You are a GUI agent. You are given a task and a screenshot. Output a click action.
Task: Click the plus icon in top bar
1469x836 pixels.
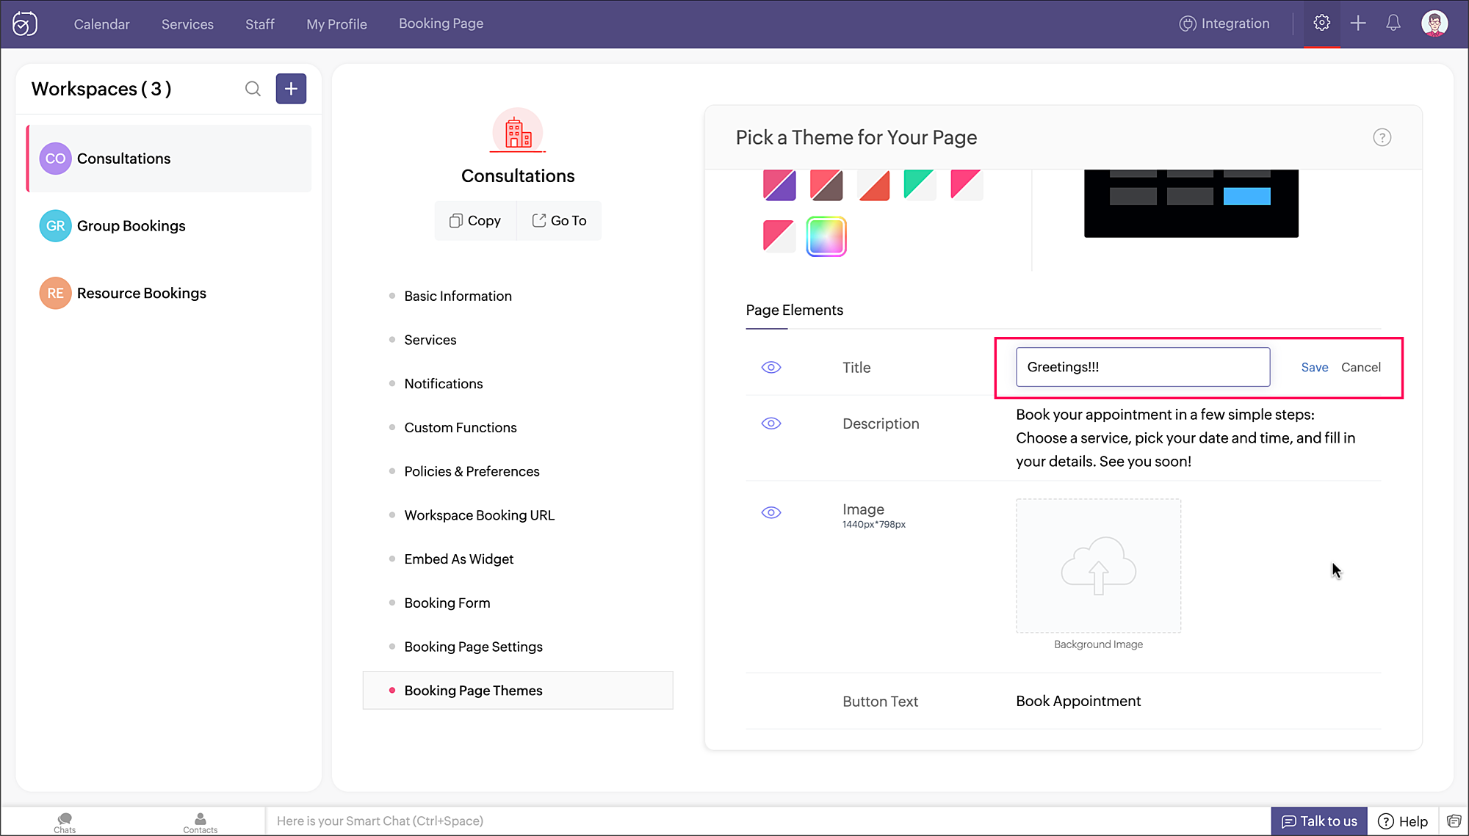tap(1358, 23)
